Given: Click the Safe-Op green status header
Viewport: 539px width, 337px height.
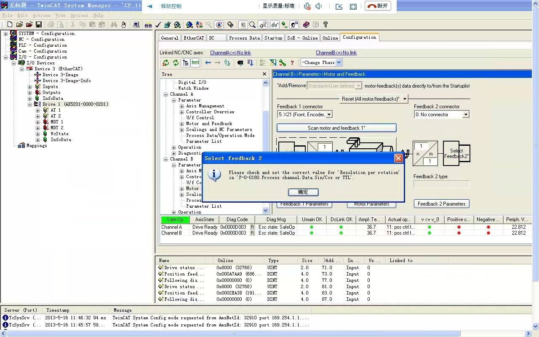Looking at the screenshot, I should tap(175, 219).
